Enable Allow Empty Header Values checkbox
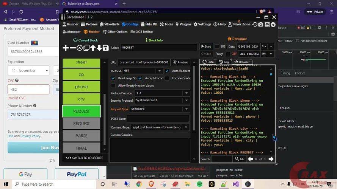The image size is (337, 189). [x=113, y=86]
